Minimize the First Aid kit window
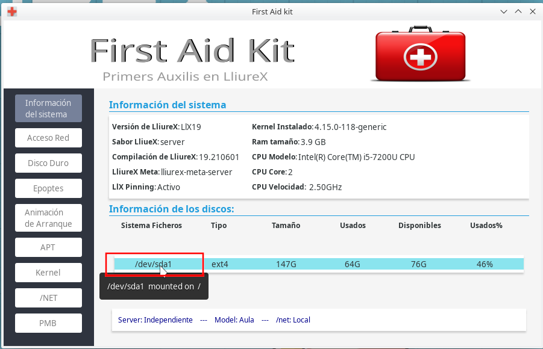 coord(504,11)
